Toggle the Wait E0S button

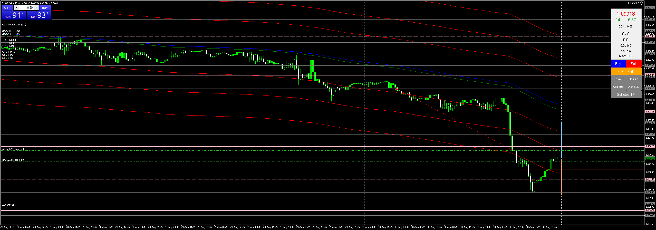pyautogui.click(x=633, y=87)
